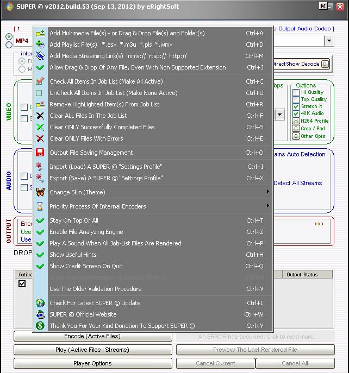This screenshot has height=373, width=349.
Task: Click the red X Clear Files With Errors icon
Action: coord(40,138)
